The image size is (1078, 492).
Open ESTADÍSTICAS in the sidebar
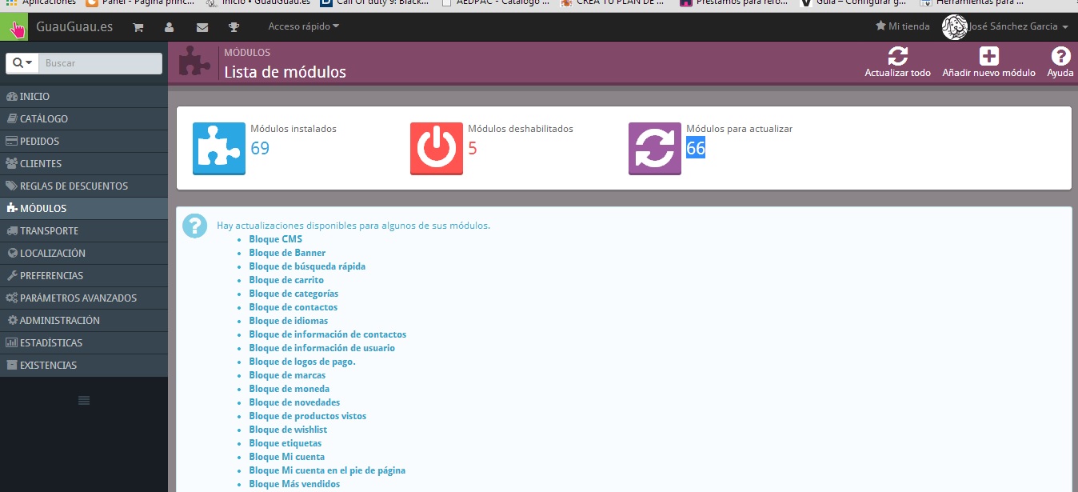(84, 342)
